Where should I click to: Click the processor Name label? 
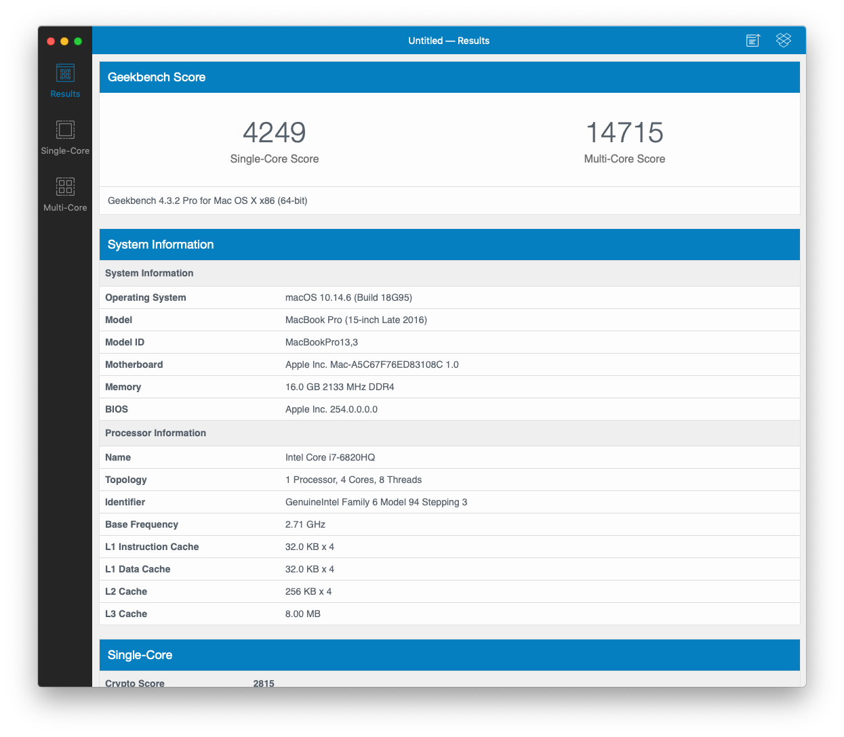(118, 457)
